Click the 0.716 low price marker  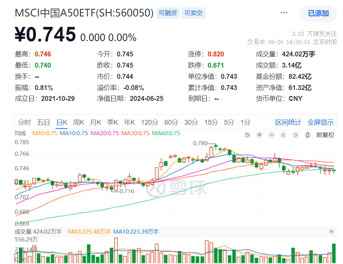point(127,191)
